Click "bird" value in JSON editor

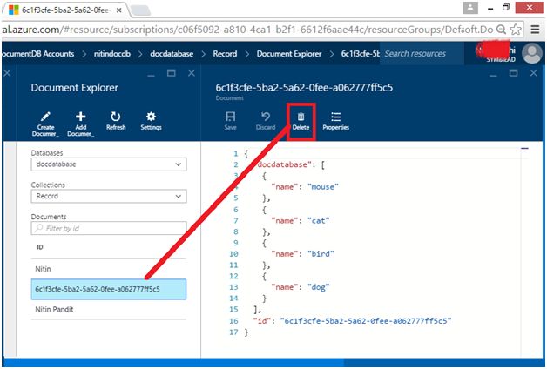[321, 254]
